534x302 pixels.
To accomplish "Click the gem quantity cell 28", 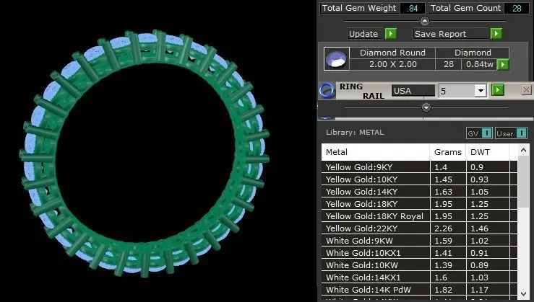I will [x=449, y=64].
